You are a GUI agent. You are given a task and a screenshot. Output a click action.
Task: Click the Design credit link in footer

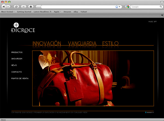[x=150, y=112]
